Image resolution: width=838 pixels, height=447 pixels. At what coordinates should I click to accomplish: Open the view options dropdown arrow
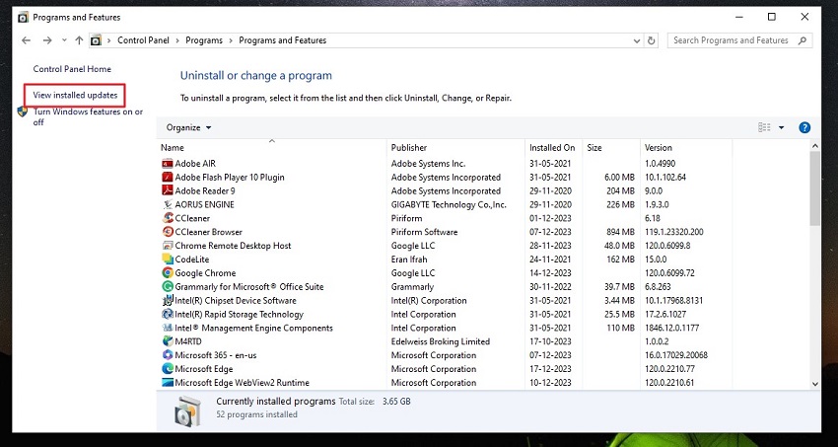click(x=782, y=128)
